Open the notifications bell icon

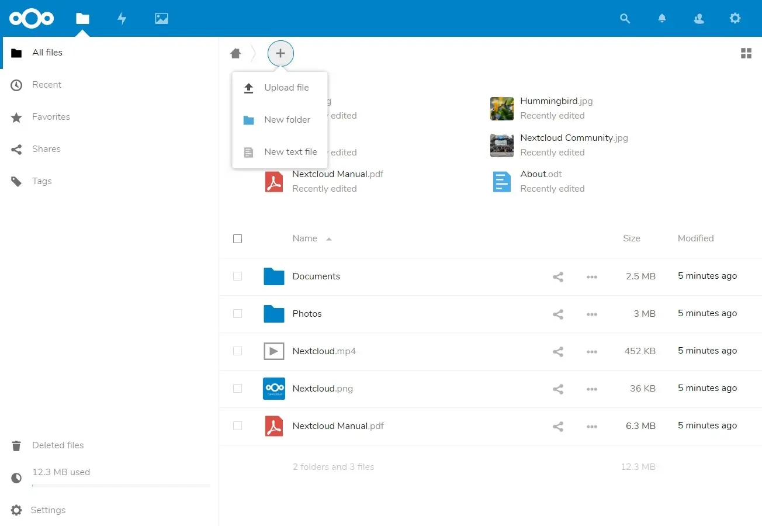tap(662, 18)
